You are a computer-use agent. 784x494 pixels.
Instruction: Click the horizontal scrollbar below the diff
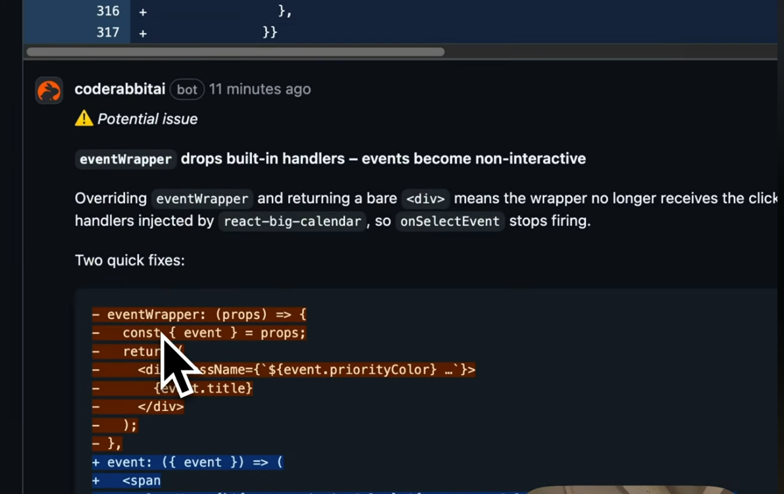click(x=235, y=51)
